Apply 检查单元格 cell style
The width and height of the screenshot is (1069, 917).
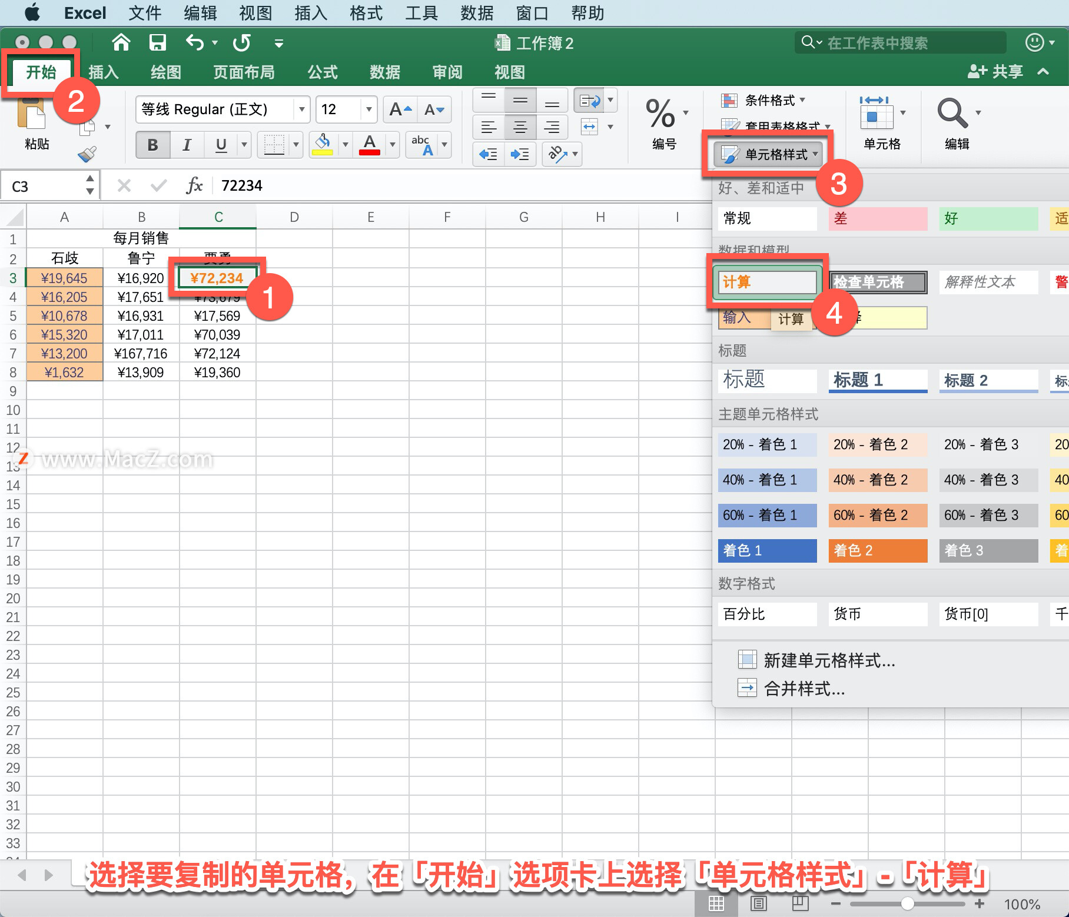[878, 282]
